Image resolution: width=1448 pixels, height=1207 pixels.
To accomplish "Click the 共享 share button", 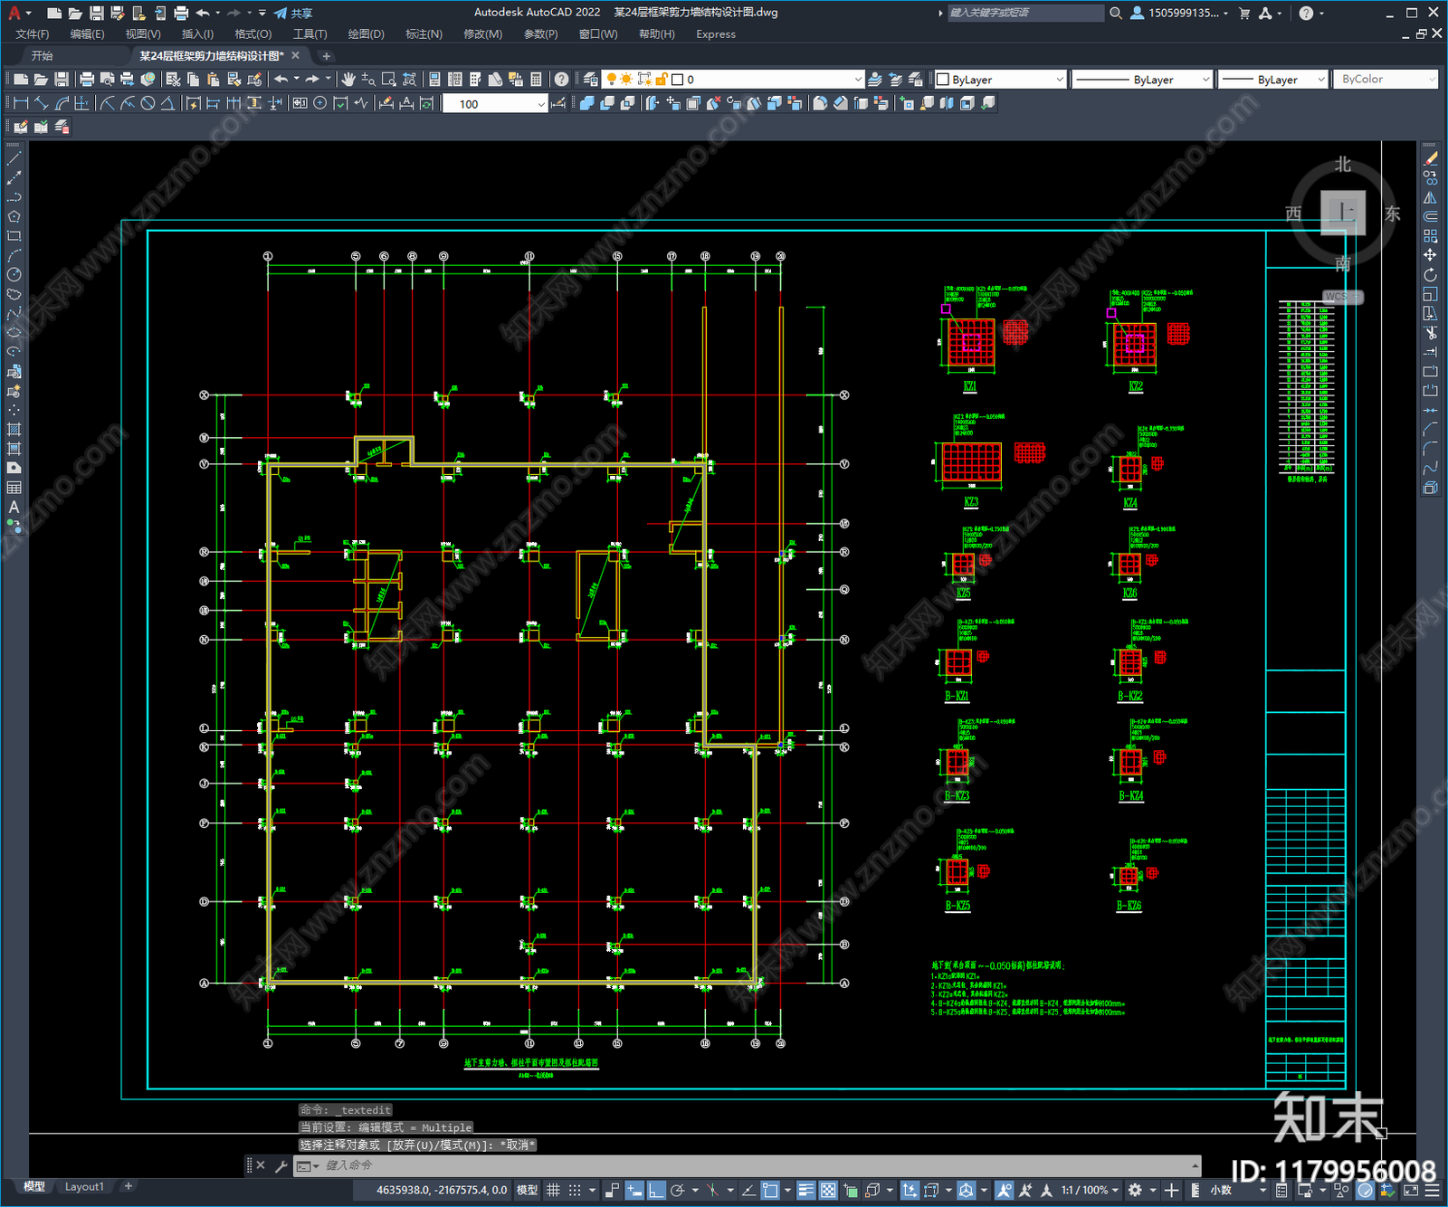I will (294, 13).
